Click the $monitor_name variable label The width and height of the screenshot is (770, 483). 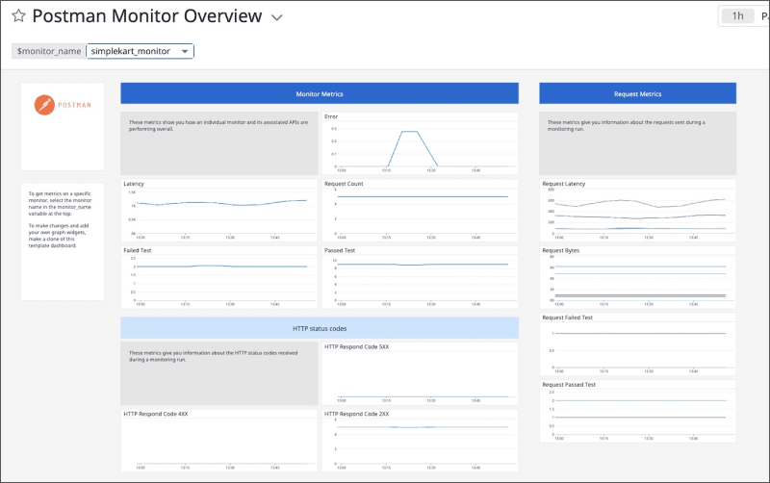[x=49, y=51]
